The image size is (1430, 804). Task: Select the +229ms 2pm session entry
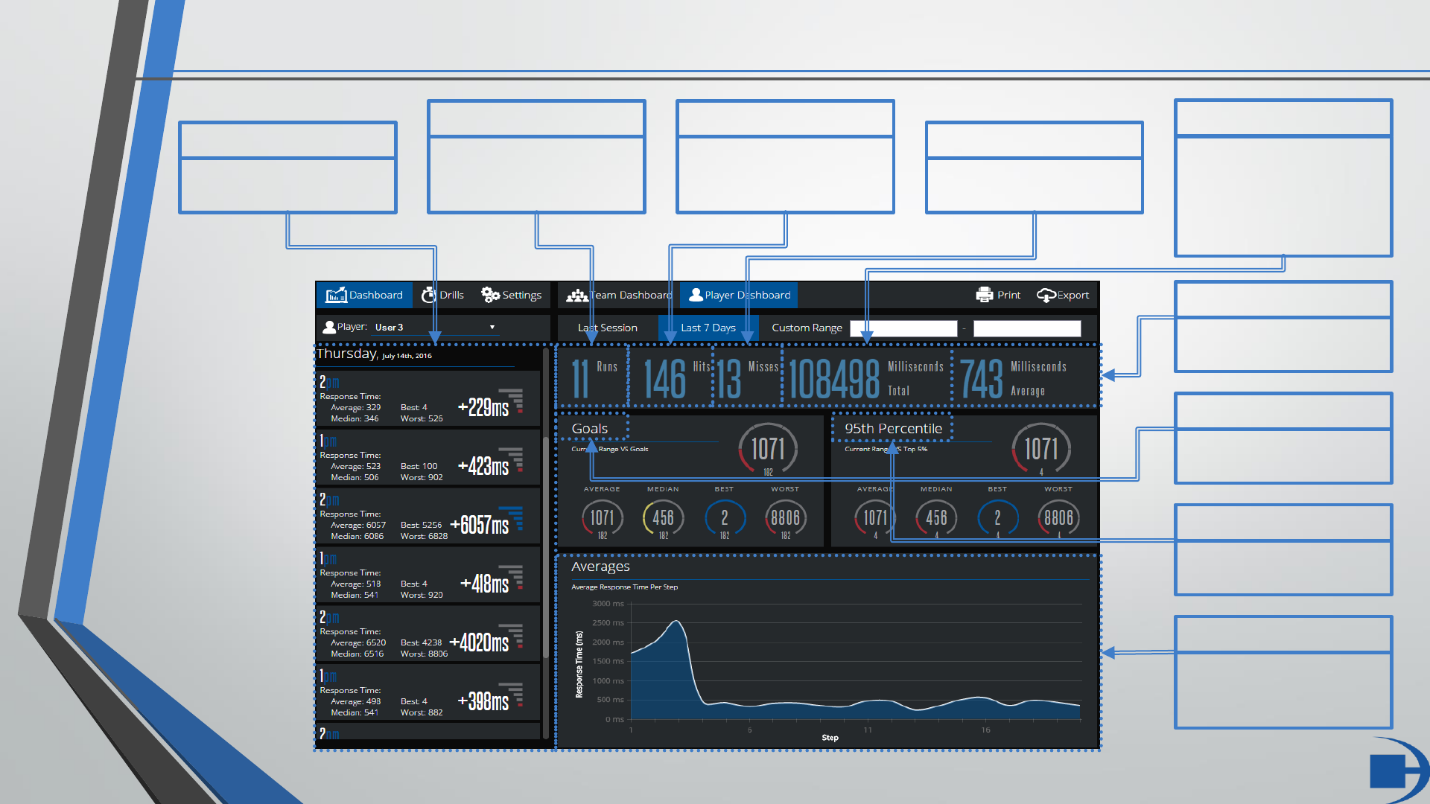(428, 400)
